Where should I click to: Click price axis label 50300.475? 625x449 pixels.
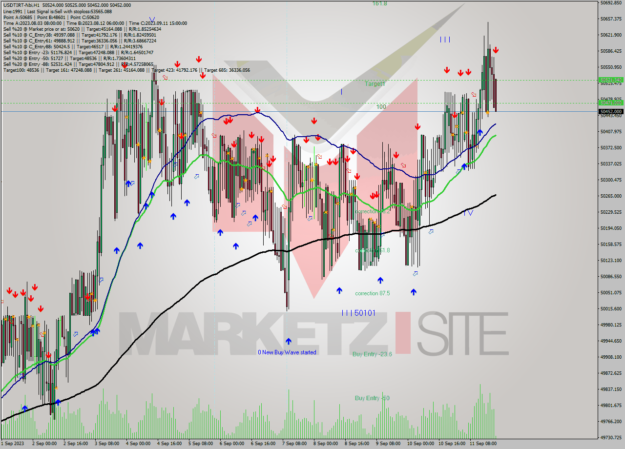pos(611,180)
